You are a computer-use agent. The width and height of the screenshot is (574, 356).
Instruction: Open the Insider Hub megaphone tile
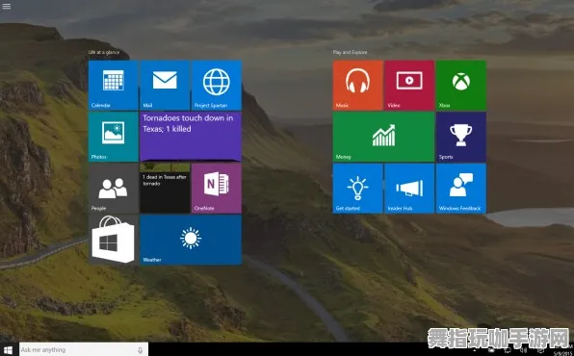pos(409,189)
